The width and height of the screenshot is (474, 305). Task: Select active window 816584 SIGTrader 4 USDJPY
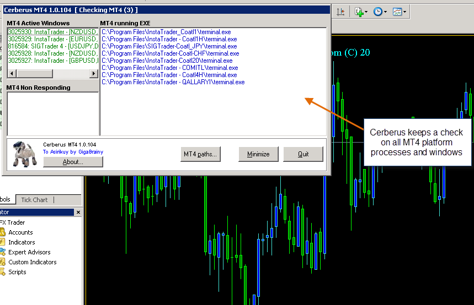point(53,46)
